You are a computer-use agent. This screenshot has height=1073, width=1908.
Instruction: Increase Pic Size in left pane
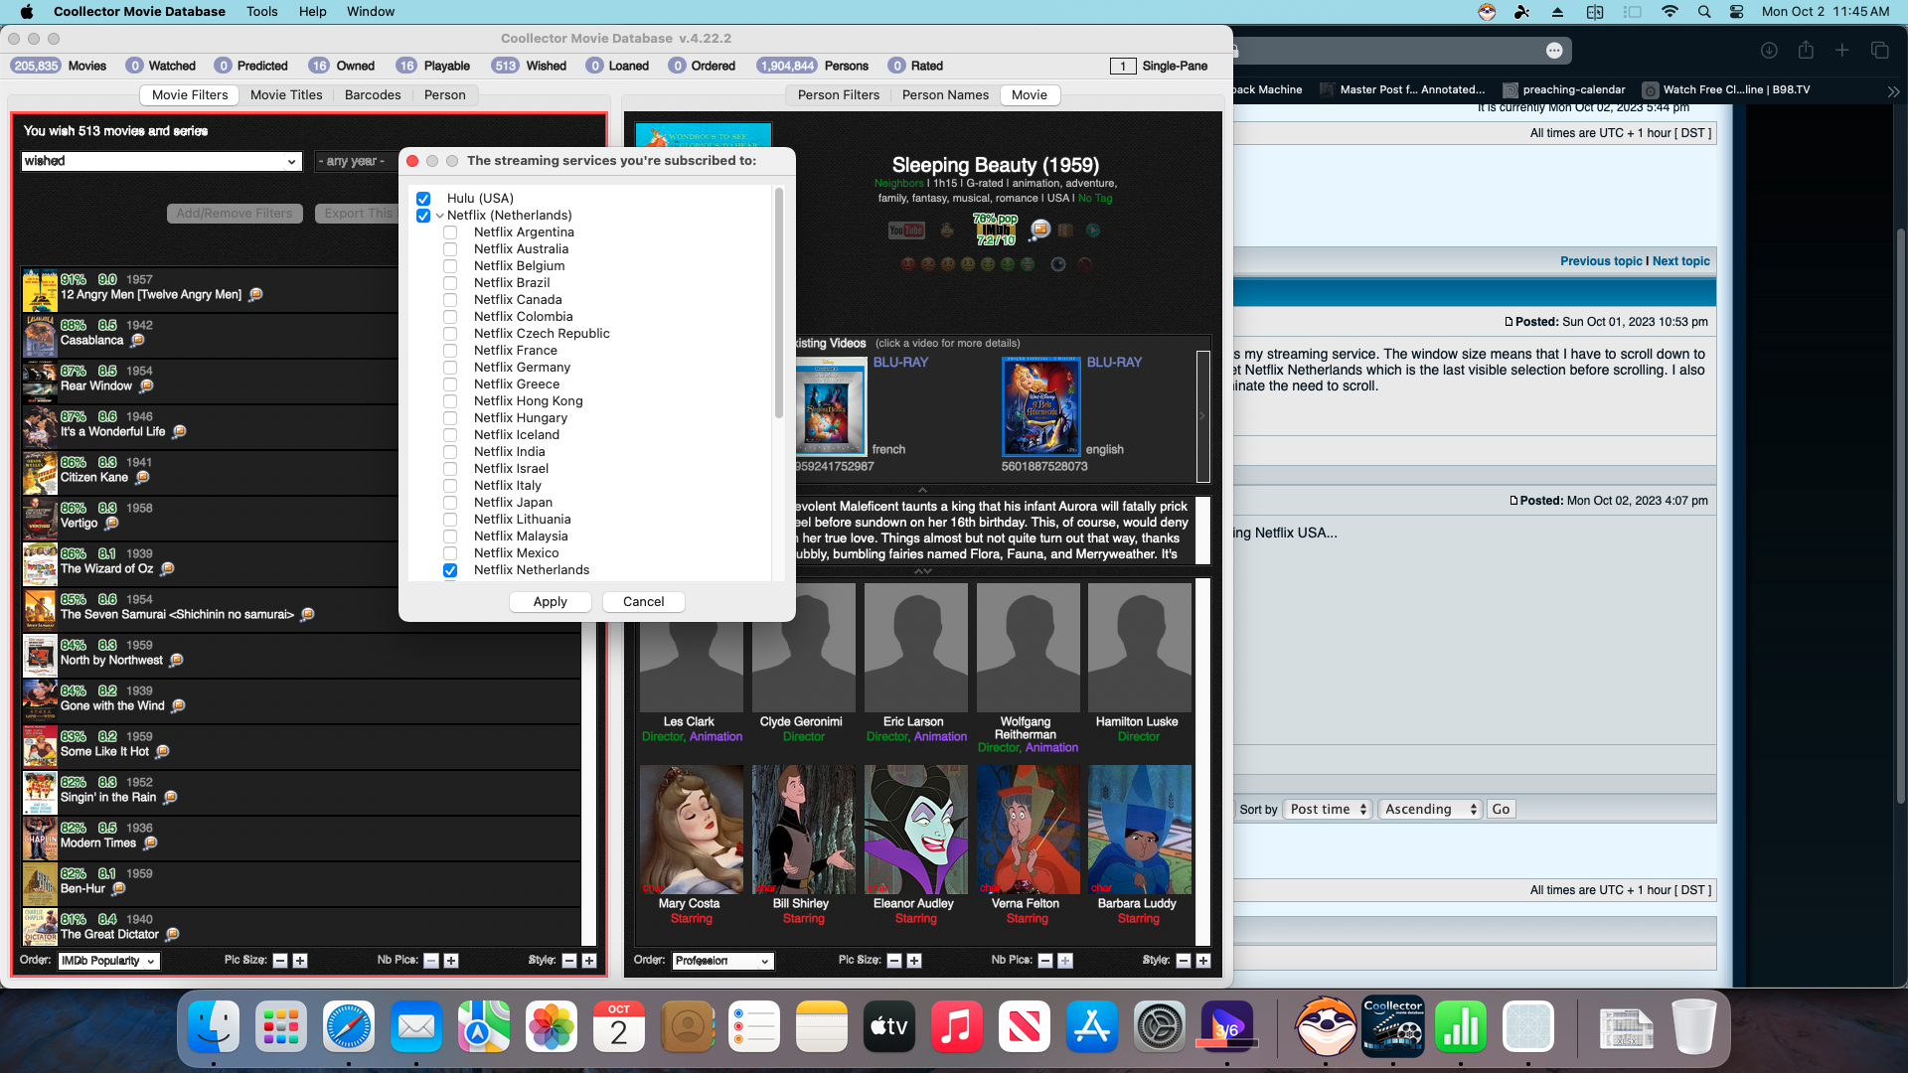300,961
